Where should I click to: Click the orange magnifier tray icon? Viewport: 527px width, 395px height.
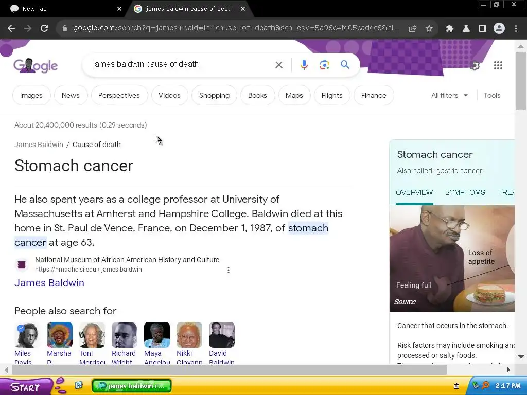pyautogui.click(x=485, y=385)
